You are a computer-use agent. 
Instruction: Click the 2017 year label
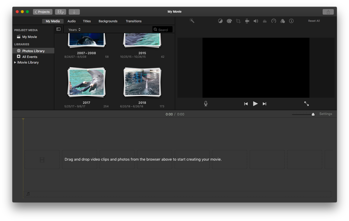(86, 103)
